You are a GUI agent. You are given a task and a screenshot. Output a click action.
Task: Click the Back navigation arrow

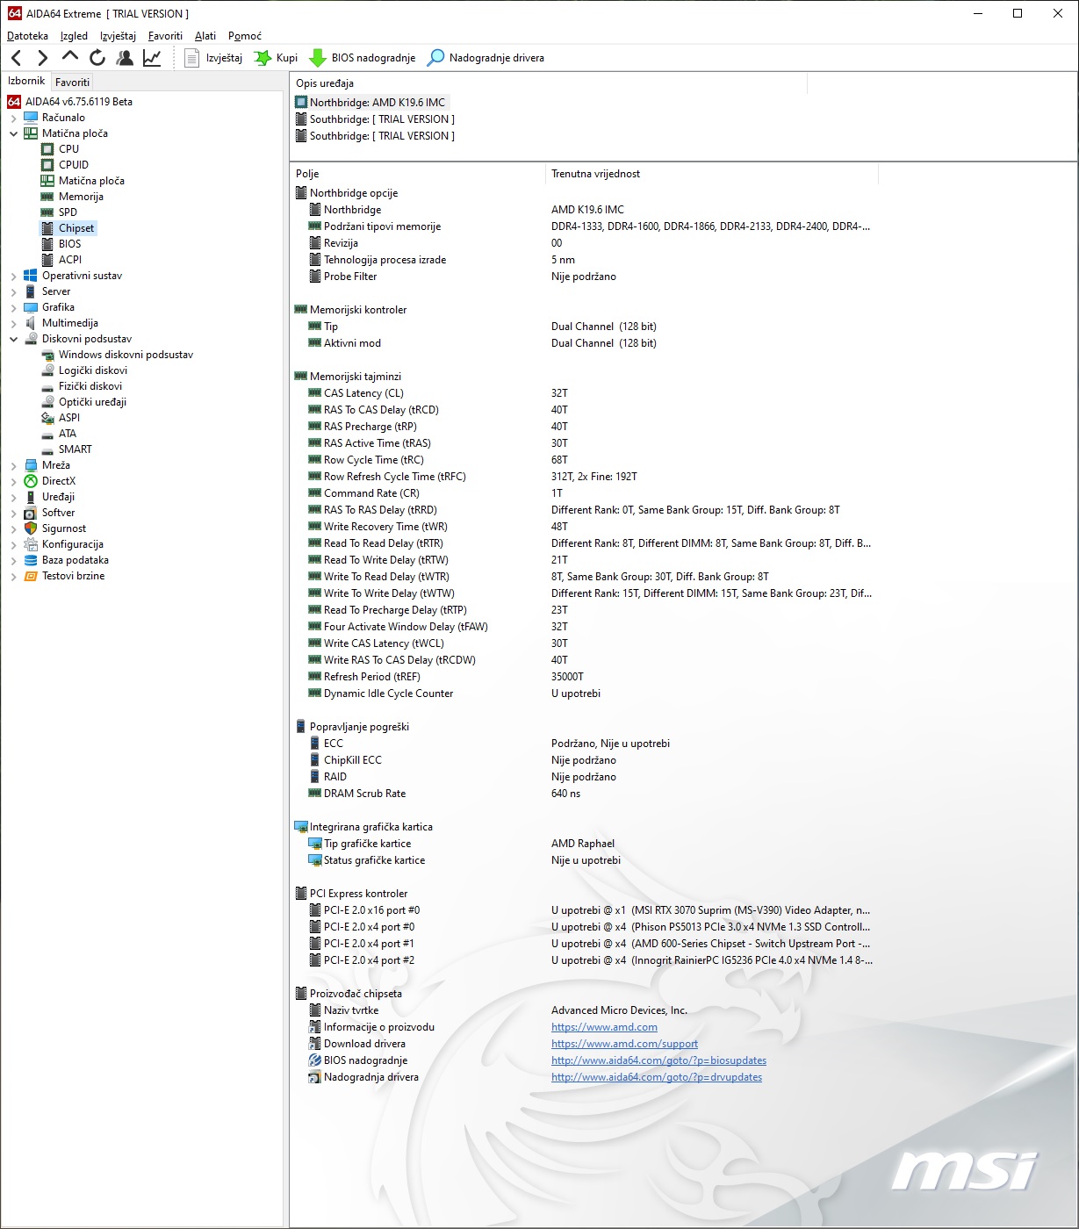16,58
